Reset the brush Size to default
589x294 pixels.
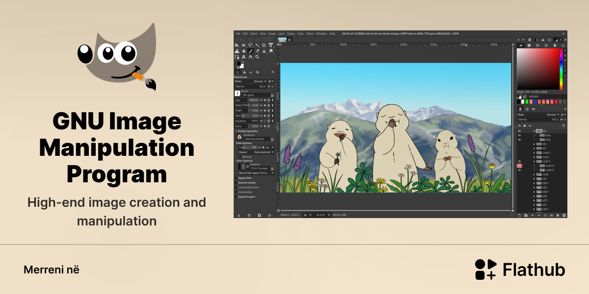[268, 100]
